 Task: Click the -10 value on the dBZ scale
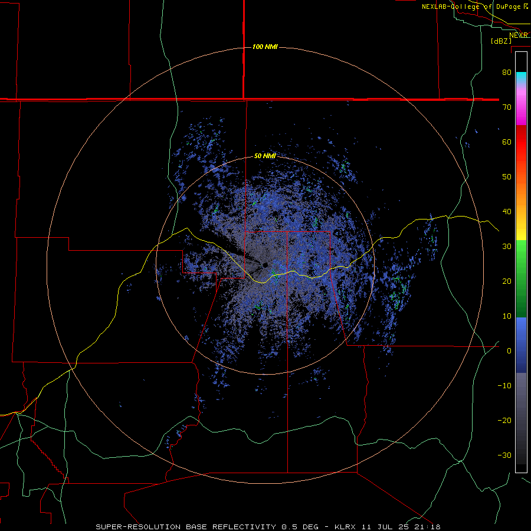point(504,386)
